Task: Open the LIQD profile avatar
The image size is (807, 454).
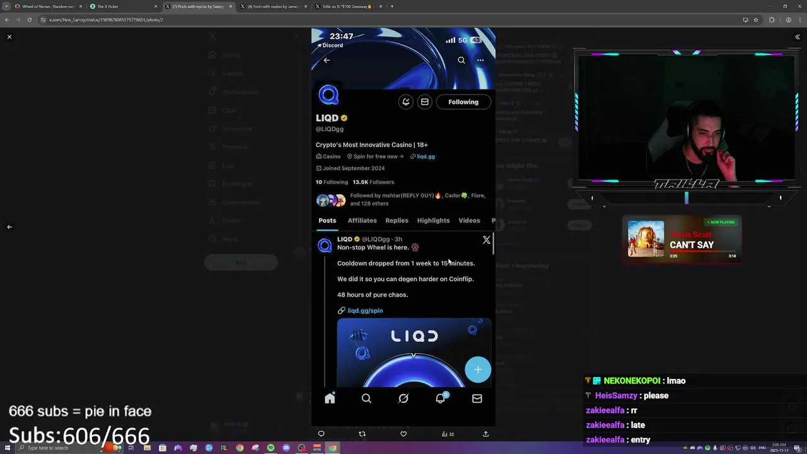Action: coord(328,95)
